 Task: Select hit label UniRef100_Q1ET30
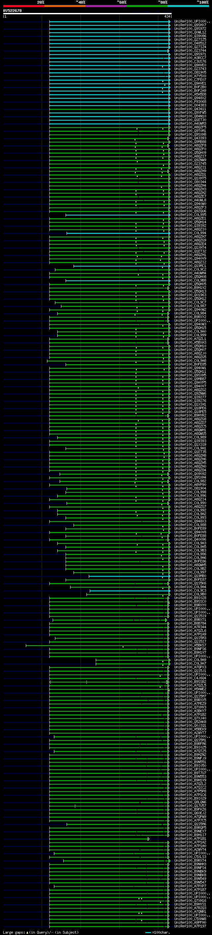point(190,120)
